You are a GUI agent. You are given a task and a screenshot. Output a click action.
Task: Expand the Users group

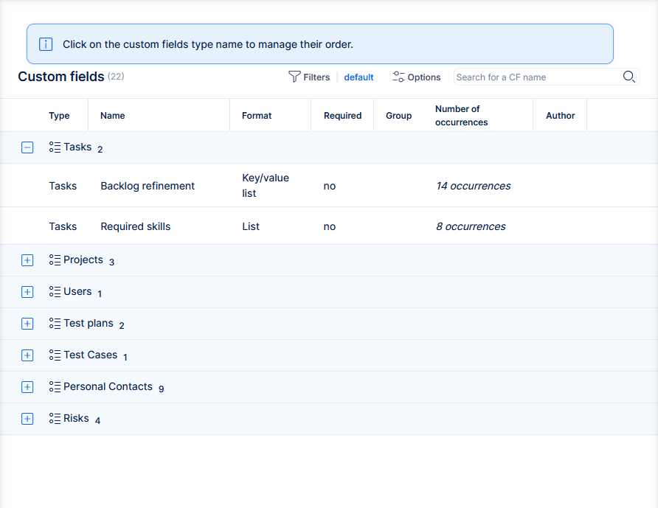27,292
